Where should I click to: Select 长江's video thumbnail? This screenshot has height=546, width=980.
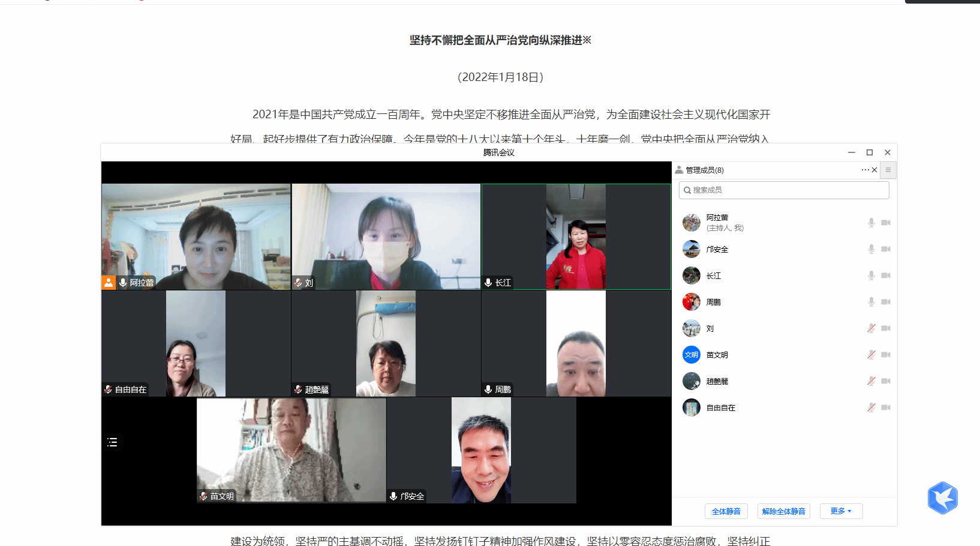(576, 236)
